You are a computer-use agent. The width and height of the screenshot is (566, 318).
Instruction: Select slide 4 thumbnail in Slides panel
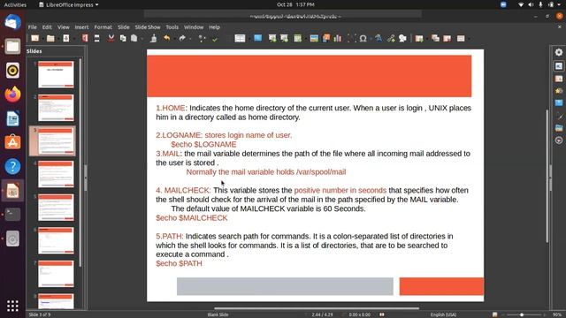(56, 174)
